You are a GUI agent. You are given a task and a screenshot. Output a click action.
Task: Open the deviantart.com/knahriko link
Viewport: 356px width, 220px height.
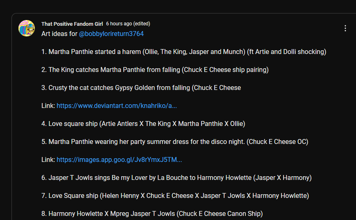(x=117, y=106)
